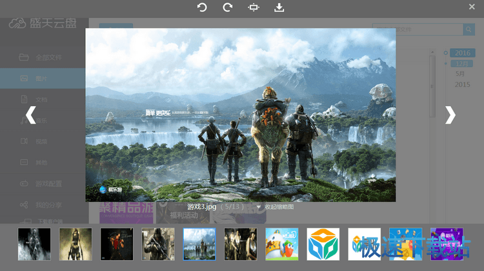Click the pictures icon in the sidebar
Image resolution: width=484 pixels, height=271 pixels.
pos(24,79)
